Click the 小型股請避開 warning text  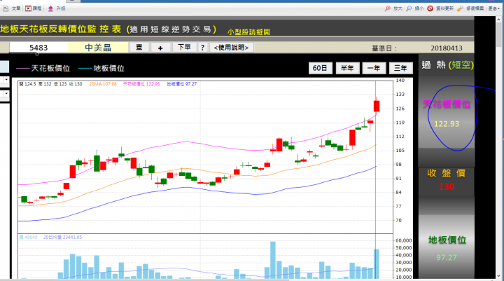point(248,32)
